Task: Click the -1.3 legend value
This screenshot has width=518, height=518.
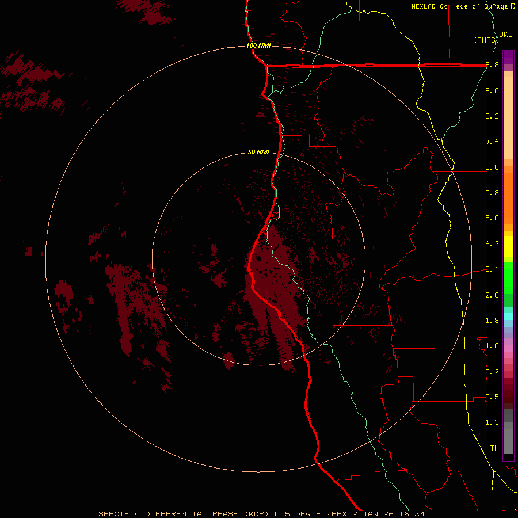Action: pyautogui.click(x=490, y=422)
